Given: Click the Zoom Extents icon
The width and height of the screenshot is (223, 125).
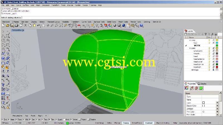Looking at the screenshot, I should pos(61,25).
